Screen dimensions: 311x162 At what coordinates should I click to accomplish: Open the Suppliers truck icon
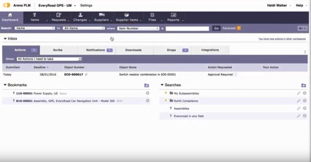pyautogui.click(x=102, y=15)
